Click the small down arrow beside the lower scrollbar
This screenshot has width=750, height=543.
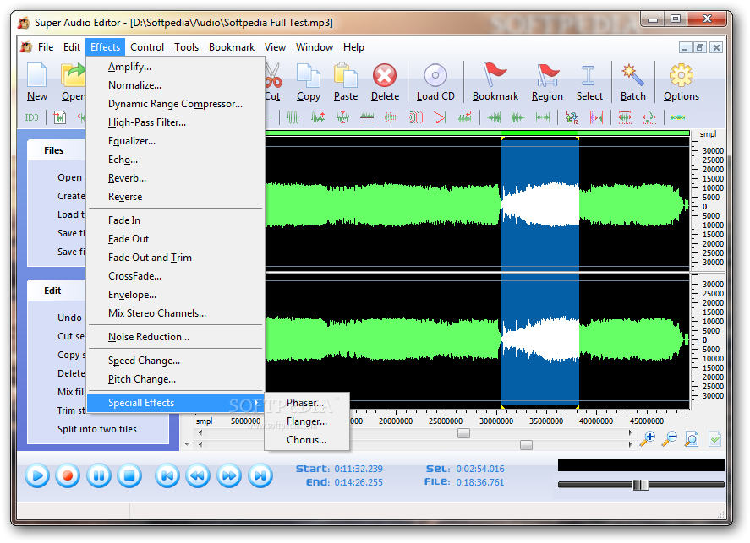[x=187, y=444]
